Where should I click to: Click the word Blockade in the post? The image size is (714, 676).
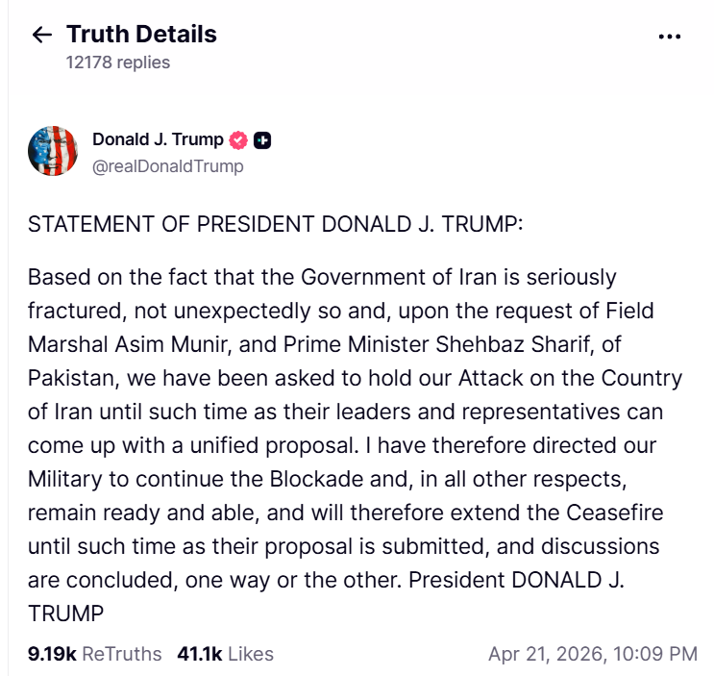click(314, 481)
